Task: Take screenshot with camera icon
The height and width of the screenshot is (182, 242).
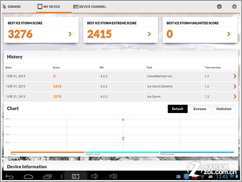Action: point(76,176)
